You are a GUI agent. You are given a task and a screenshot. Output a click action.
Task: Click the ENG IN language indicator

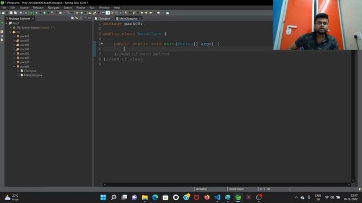click(x=318, y=197)
